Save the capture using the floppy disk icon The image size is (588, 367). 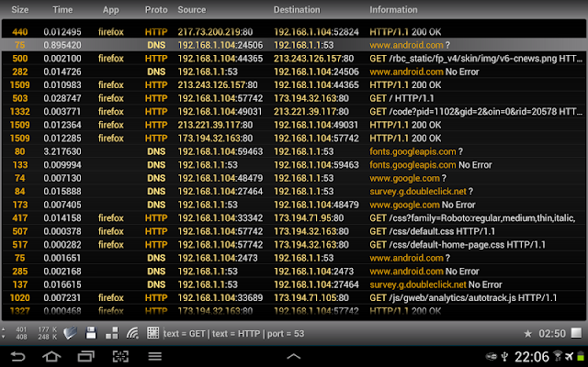pos(91,333)
